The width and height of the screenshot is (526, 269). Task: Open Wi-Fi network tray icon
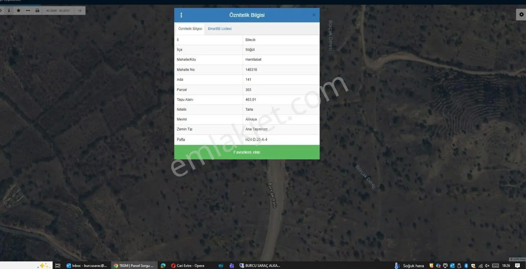pos(480,266)
